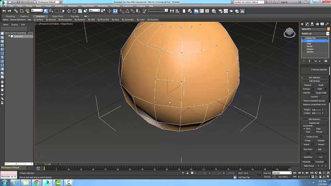This screenshot has height=186, width=331.
Task: Open Render Setup dialog icon
Action: click(220, 11)
